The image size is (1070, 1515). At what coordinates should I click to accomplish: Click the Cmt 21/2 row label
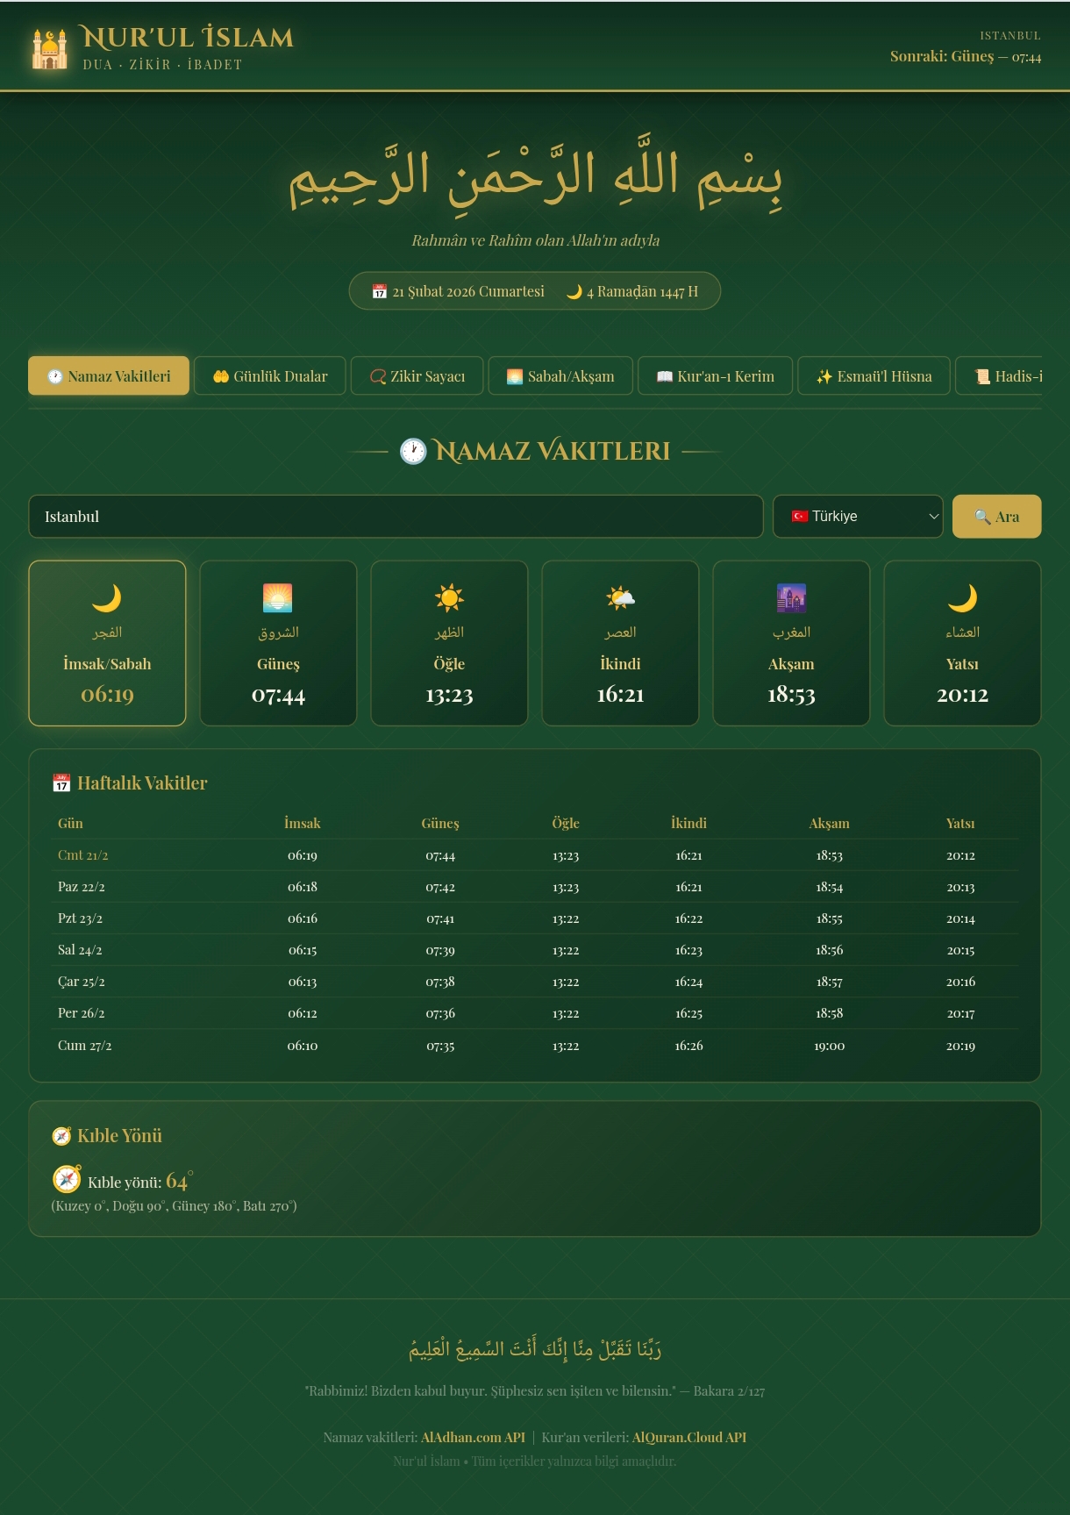point(83,855)
